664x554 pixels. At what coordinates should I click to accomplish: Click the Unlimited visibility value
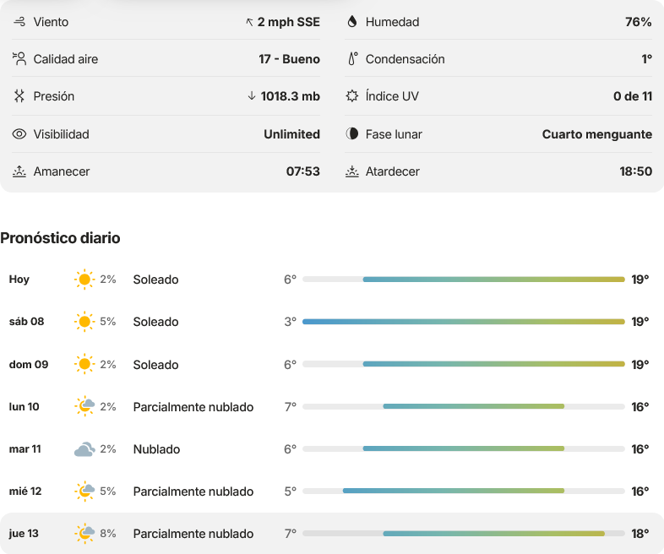click(x=291, y=134)
